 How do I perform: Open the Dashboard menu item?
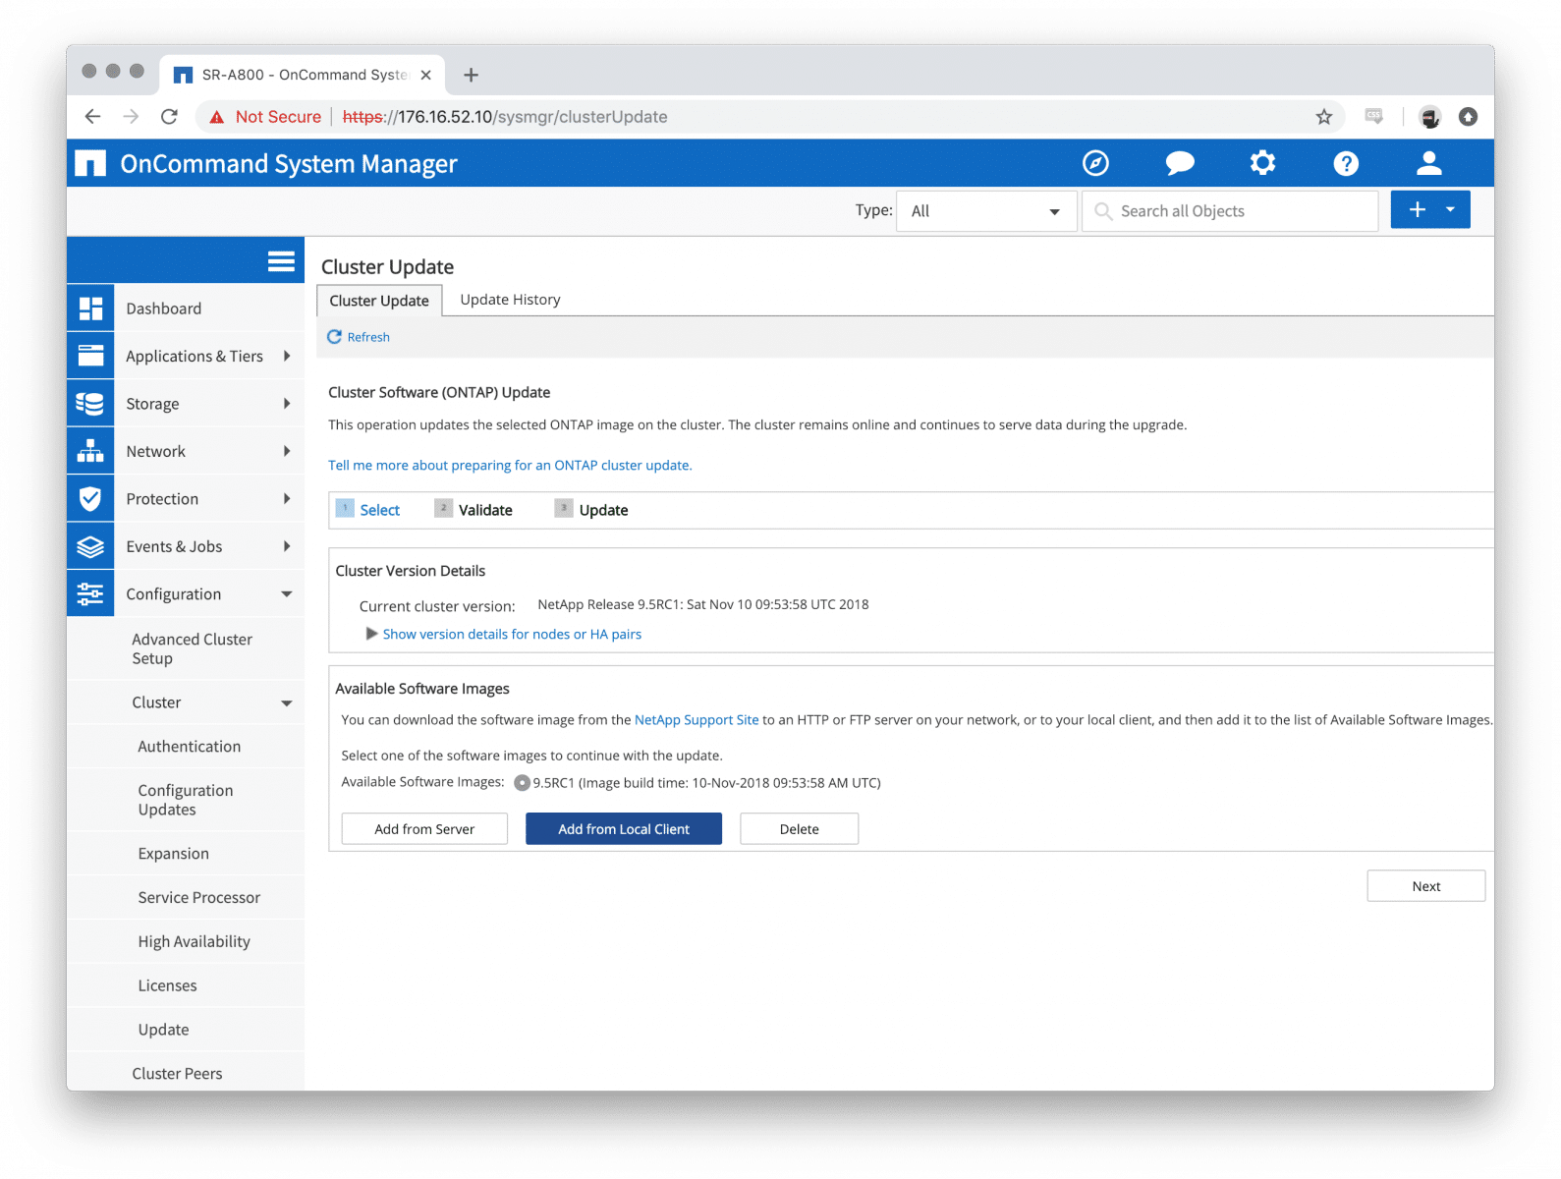pyautogui.click(x=163, y=309)
